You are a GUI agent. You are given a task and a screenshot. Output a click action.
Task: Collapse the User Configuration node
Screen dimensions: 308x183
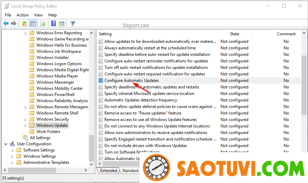(x=6, y=144)
